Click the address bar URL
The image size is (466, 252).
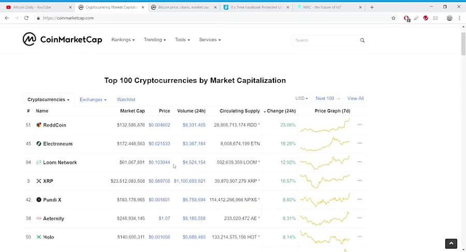68,18
